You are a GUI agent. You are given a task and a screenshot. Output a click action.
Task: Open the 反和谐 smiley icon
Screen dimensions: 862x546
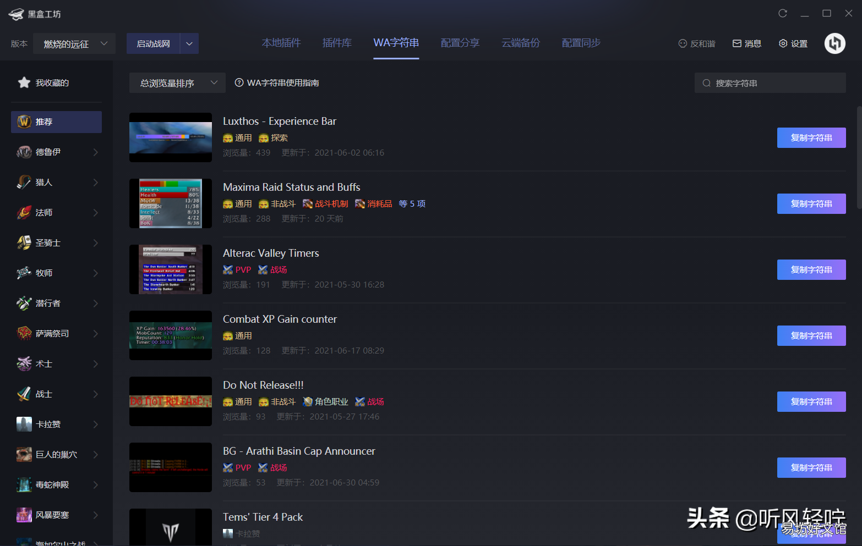683,43
